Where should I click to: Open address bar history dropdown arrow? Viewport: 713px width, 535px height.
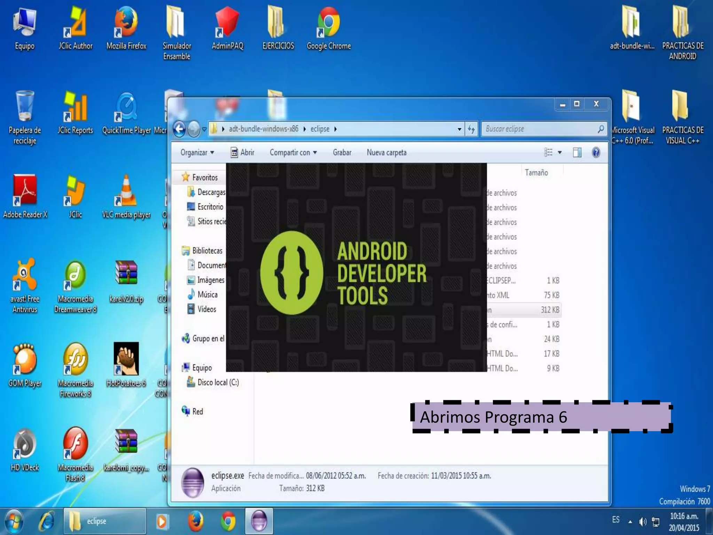point(460,129)
